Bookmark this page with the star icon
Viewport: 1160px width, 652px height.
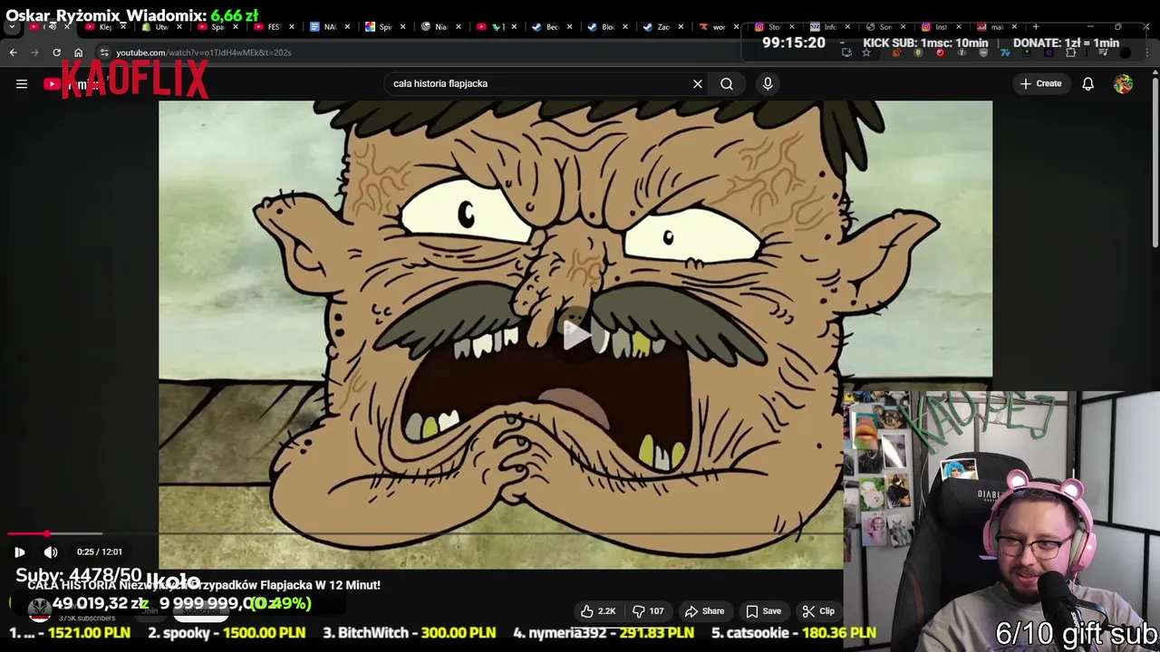(x=866, y=53)
